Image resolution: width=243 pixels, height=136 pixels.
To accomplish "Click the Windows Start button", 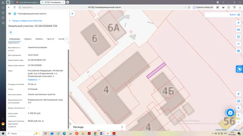I will (3, 133).
